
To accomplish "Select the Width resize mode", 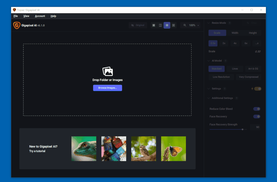I will (235, 33).
